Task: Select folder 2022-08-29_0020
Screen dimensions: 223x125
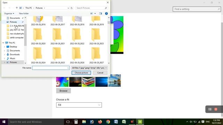Action: tap(38, 36)
